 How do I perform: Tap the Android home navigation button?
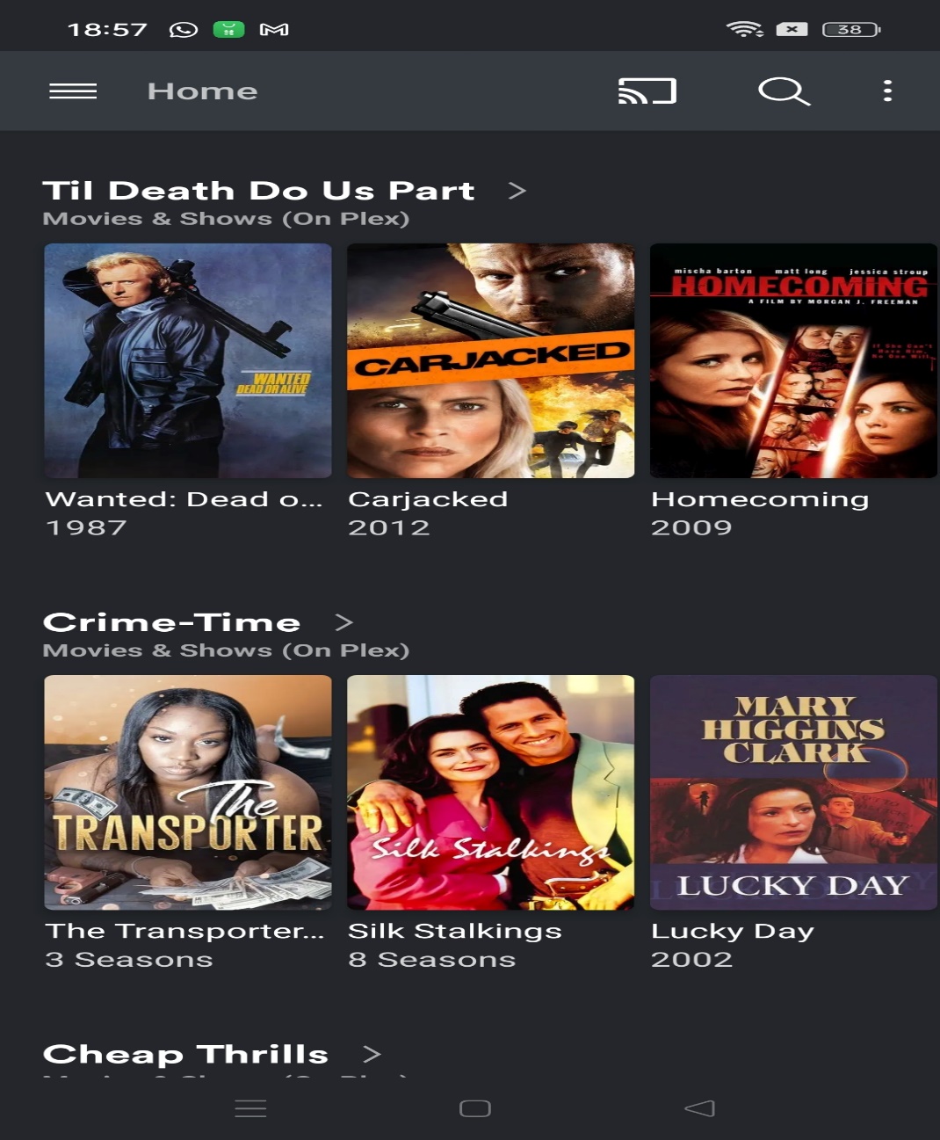point(475,1108)
